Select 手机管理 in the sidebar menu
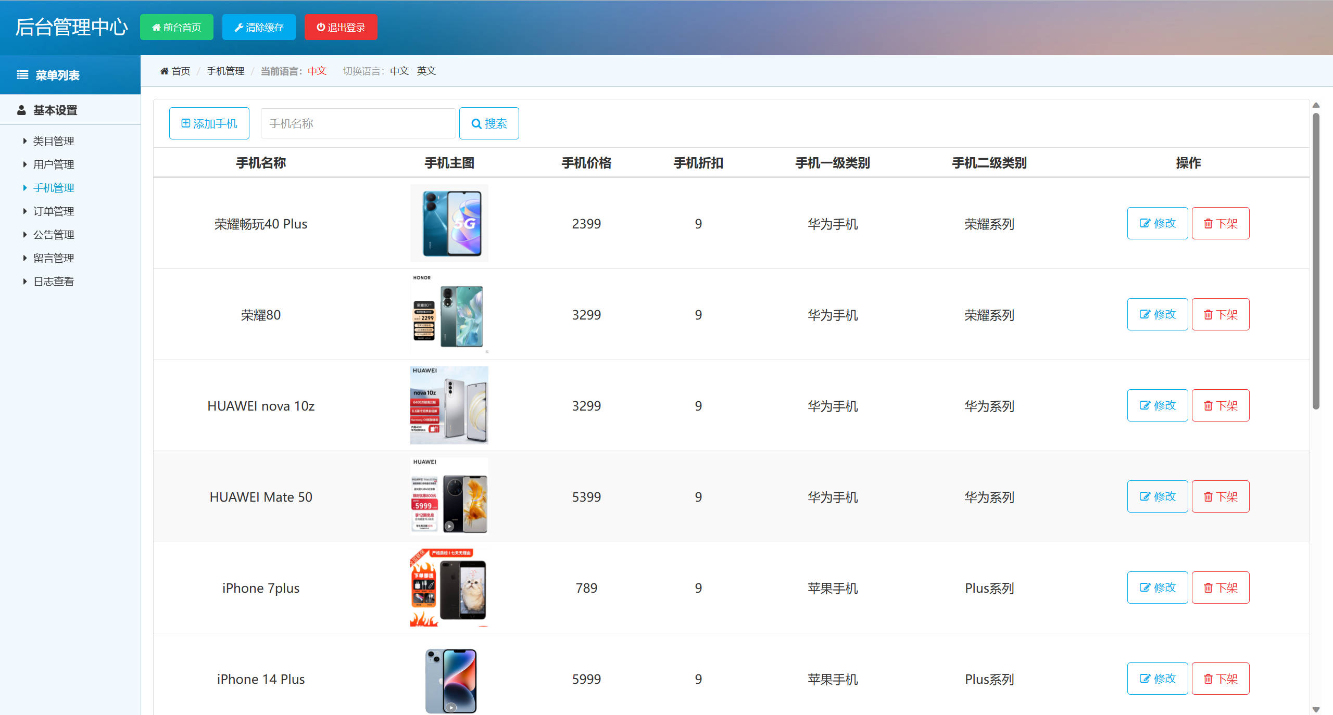1333x715 pixels. click(54, 187)
